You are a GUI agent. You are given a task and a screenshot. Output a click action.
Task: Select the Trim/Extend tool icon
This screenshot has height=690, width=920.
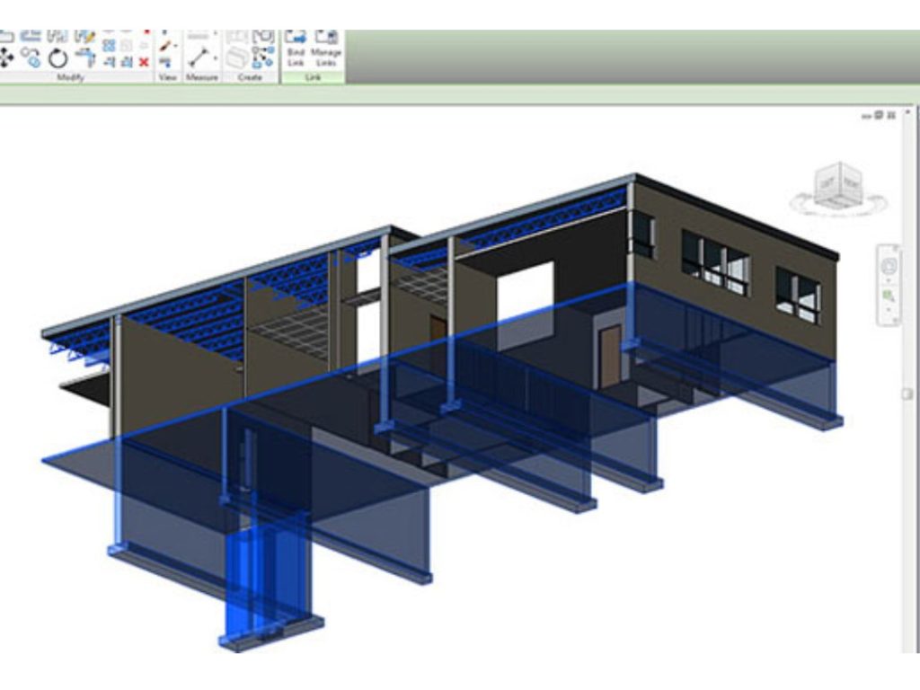point(85,58)
